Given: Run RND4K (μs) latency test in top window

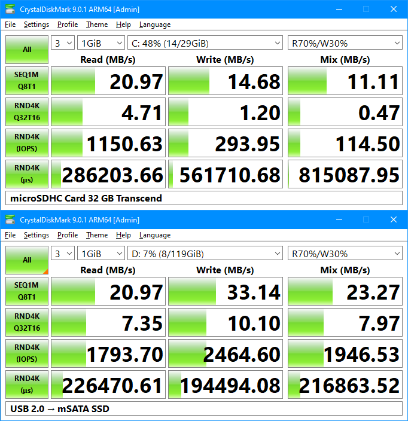Looking at the screenshot, I should pos(27,174).
